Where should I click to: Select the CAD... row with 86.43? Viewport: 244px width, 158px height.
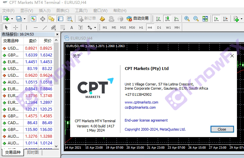coord(27,123)
